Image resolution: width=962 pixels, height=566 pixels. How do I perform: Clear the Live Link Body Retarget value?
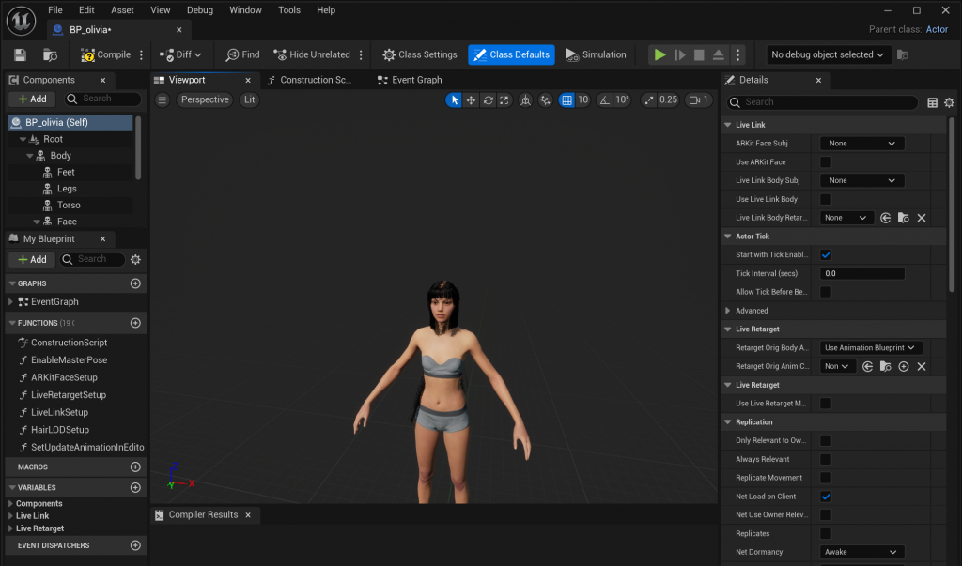[x=921, y=218]
